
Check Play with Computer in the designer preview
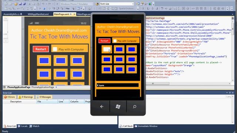point(55,49)
